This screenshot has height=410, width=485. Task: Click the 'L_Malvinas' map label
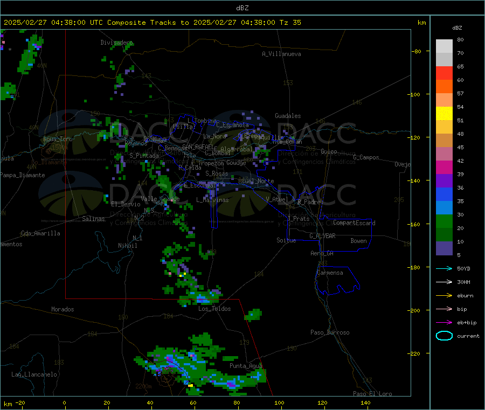pos(212,200)
